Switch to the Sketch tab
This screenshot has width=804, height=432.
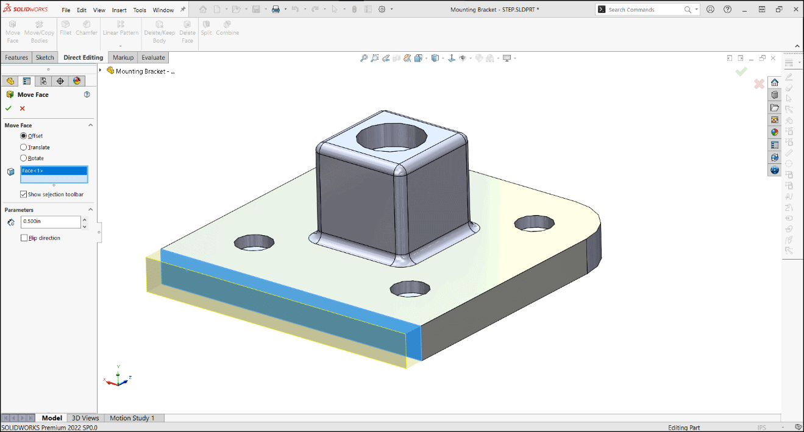[45, 57]
